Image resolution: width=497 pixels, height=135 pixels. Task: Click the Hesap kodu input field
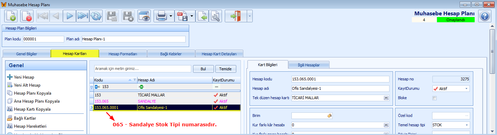(x=340, y=79)
